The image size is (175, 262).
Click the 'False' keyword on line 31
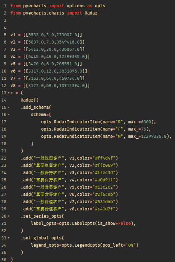(x=124, y=224)
